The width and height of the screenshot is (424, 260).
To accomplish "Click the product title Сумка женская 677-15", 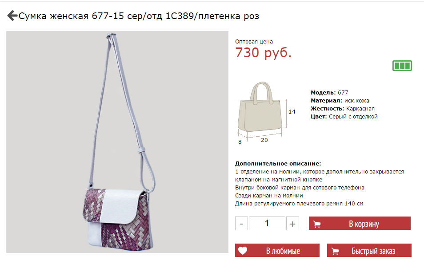I will click(139, 16).
